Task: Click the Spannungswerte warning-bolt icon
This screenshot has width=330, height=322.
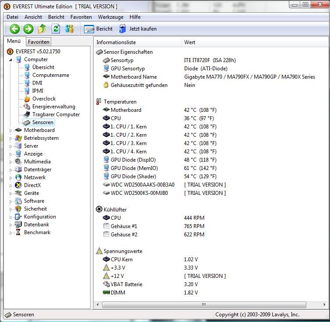Action: coord(99,251)
